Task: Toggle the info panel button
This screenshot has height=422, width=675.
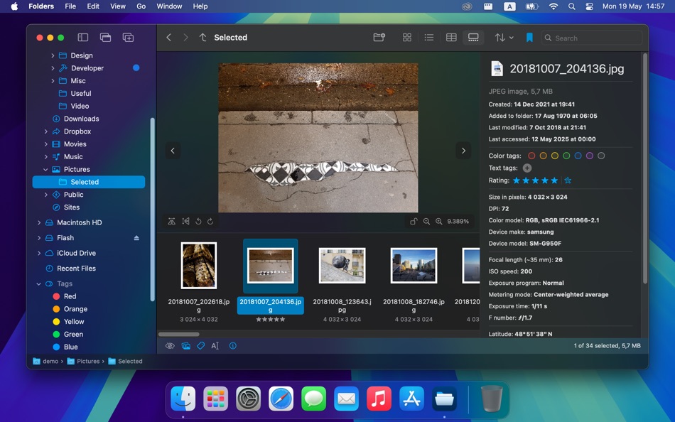Action: click(x=233, y=346)
